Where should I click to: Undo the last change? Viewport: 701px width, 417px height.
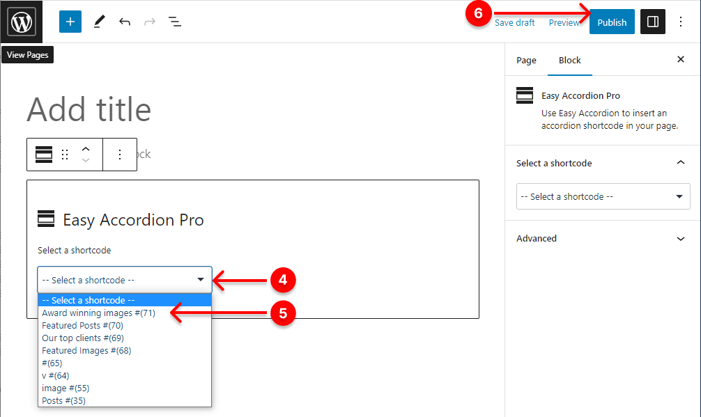pyautogui.click(x=125, y=22)
